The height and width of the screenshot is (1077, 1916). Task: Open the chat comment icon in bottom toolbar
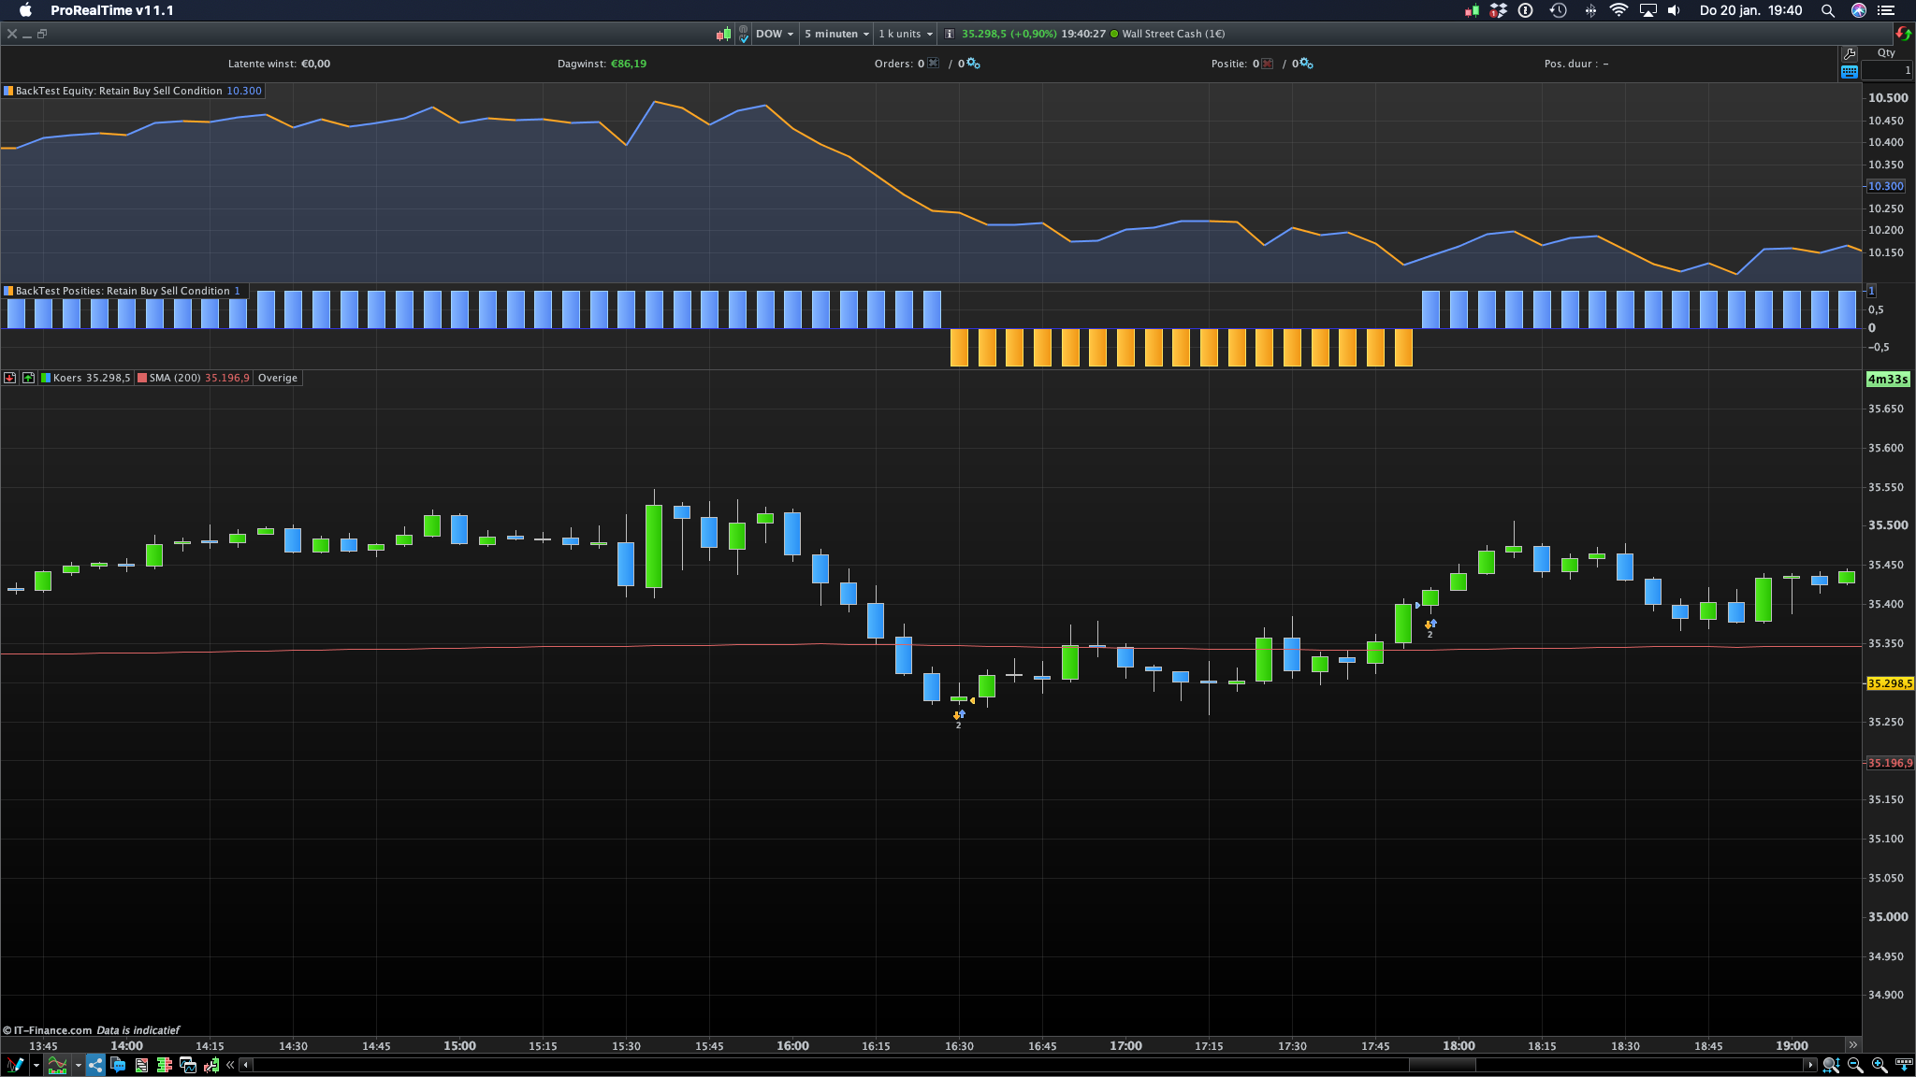118,1065
